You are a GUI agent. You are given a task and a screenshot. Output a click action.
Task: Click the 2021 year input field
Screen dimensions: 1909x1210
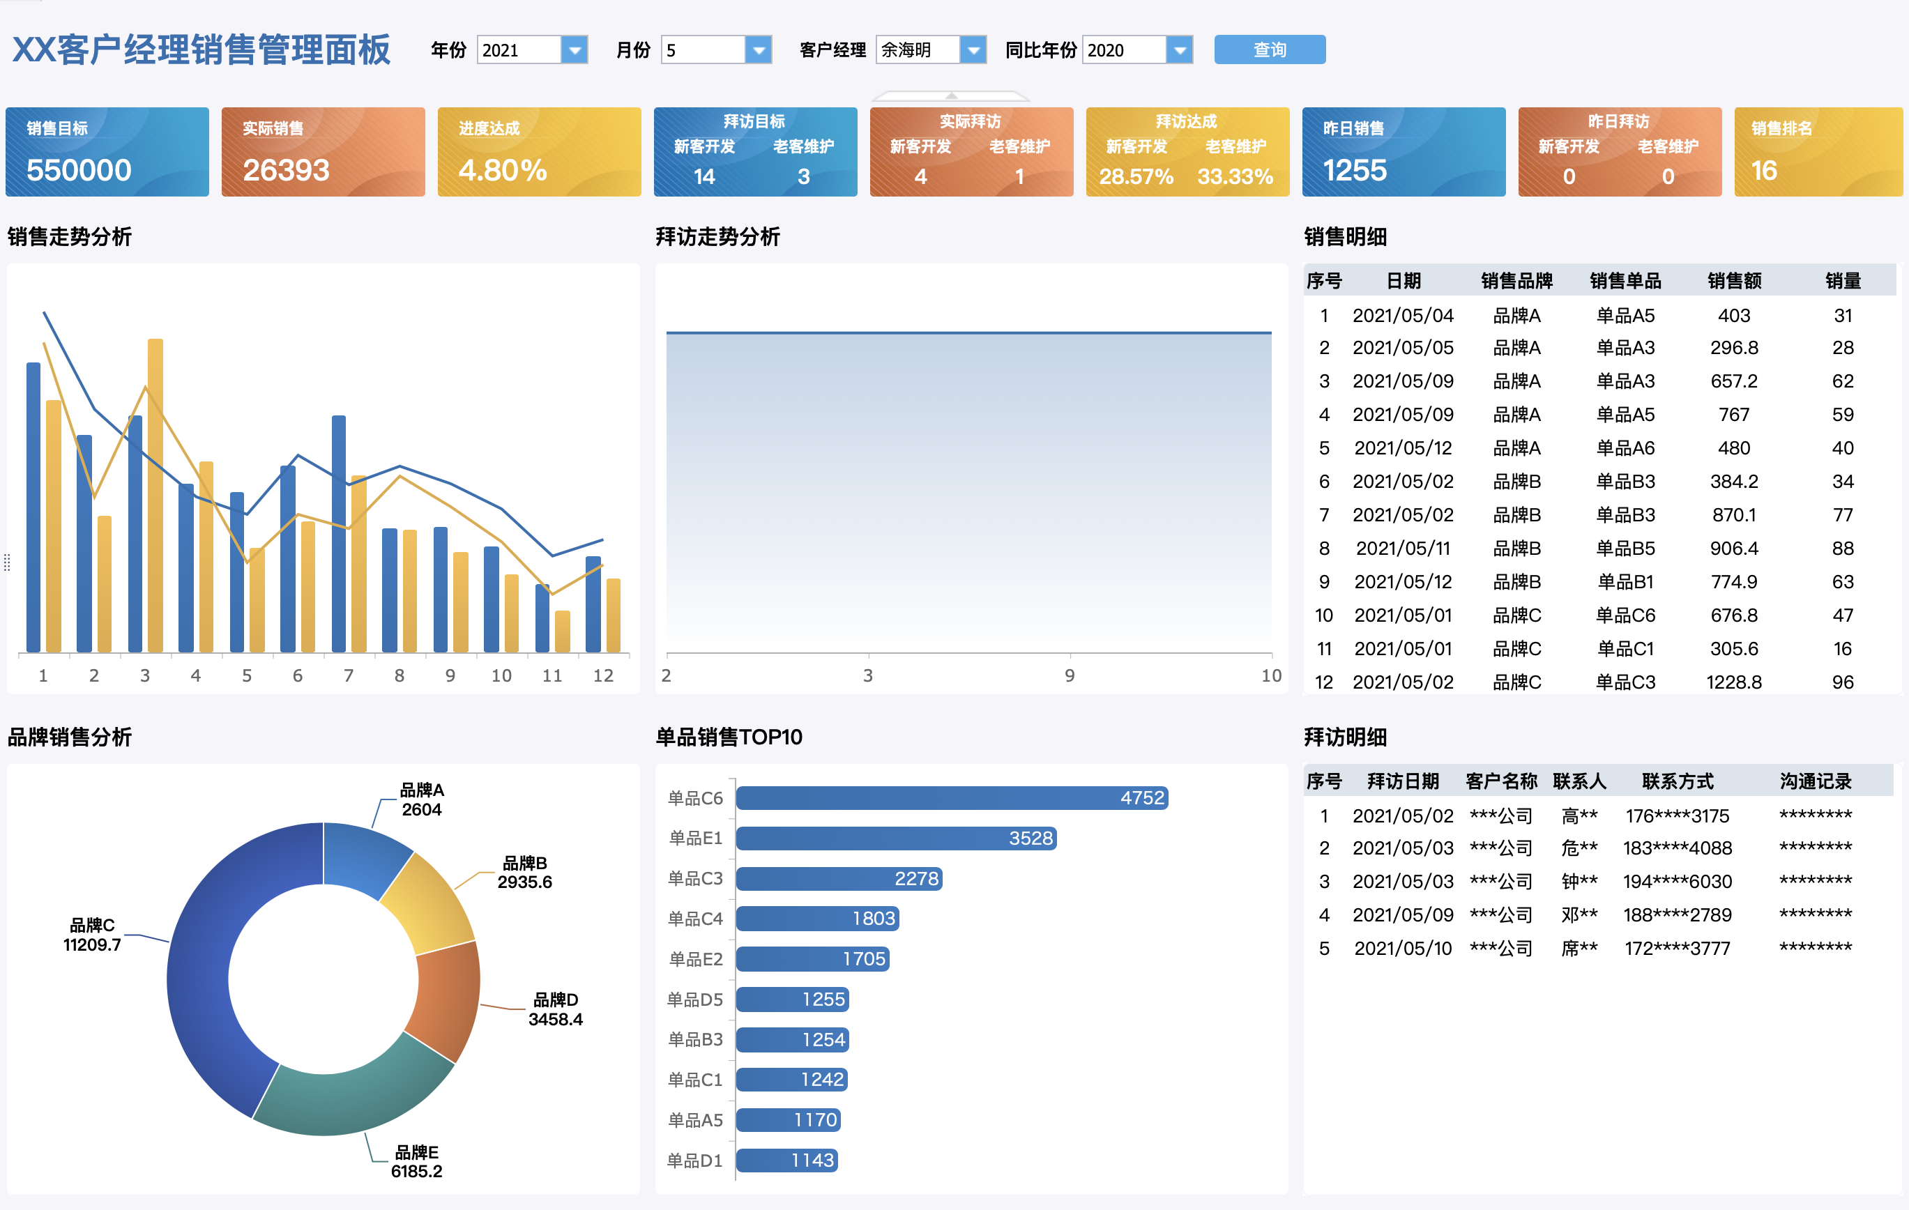coord(517,50)
